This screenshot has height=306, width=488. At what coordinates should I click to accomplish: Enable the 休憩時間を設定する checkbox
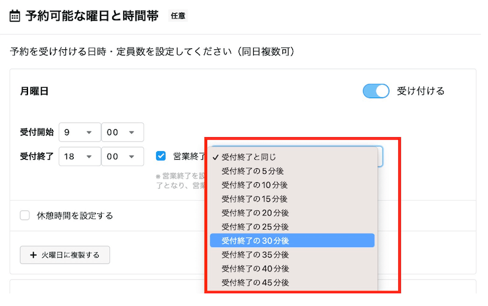tap(25, 215)
